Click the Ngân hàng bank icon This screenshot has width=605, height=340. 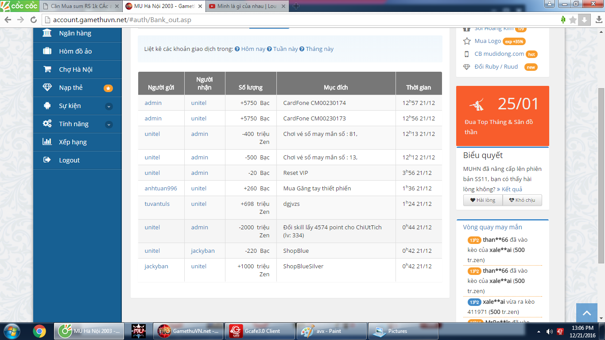[47, 33]
